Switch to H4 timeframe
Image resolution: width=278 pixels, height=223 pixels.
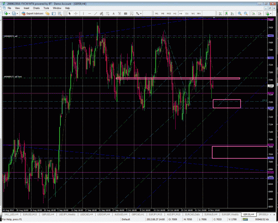click(181, 13)
